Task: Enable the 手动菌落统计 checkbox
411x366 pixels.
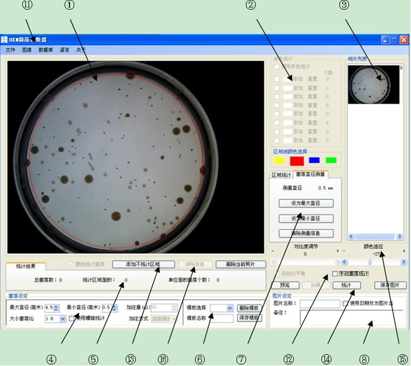Action: [x=335, y=273]
